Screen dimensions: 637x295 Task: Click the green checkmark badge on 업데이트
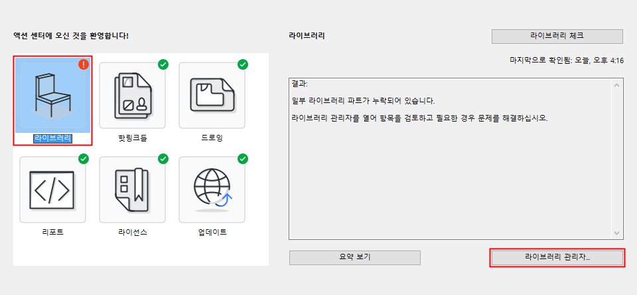click(243, 159)
